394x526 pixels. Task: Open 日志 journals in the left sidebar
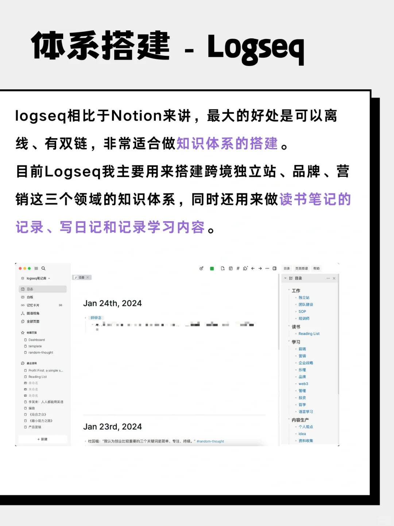coord(43,289)
